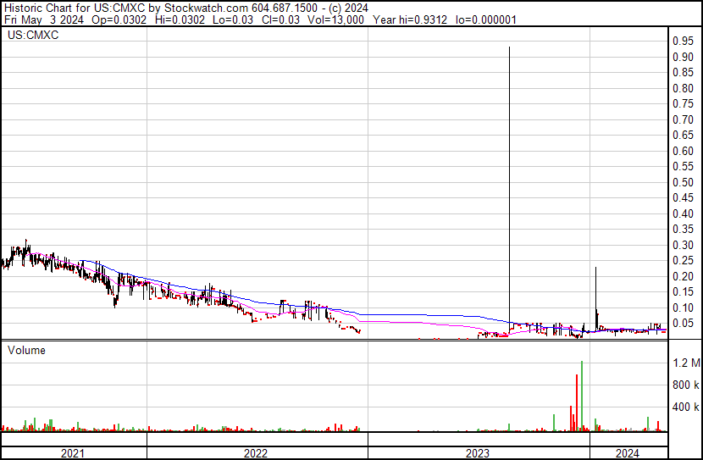Click the 1.2 M volume axis label
The height and width of the screenshot is (460, 703).
[x=686, y=363]
